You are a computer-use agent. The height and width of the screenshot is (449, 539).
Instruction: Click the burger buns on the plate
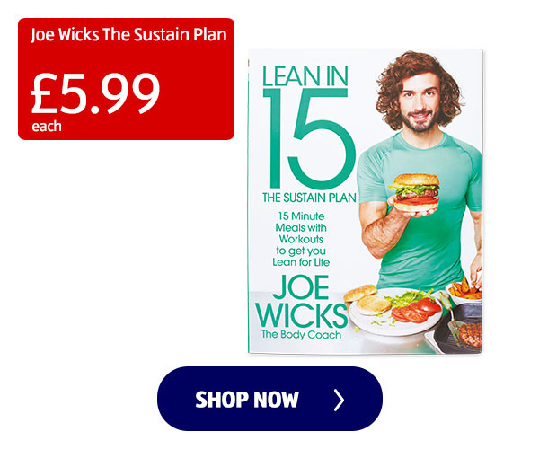[367, 299]
